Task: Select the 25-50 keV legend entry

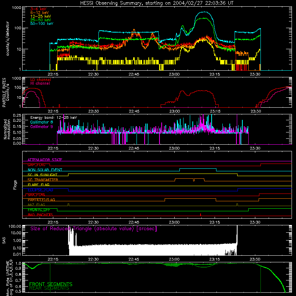Action: (x=40, y=20)
